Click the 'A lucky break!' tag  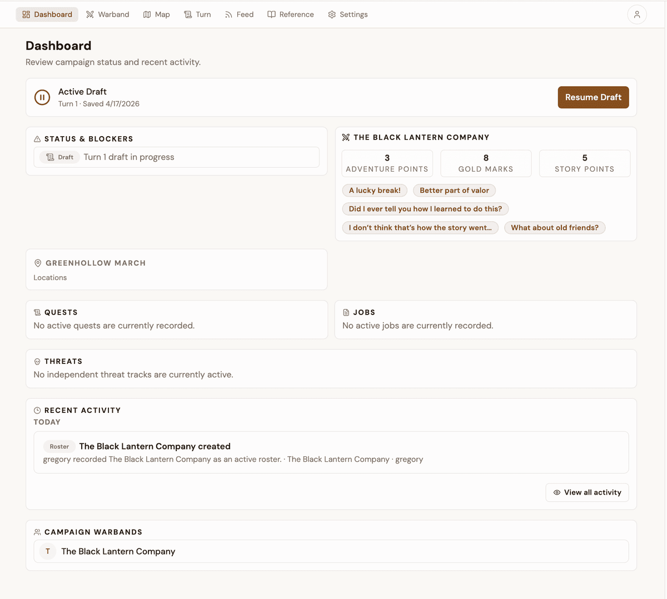tap(375, 191)
